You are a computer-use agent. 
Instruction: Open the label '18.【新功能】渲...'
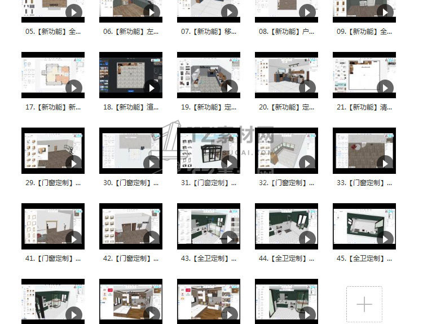pos(131,107)
